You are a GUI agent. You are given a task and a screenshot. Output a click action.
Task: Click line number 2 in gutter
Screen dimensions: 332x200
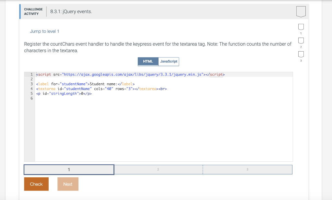tap(31, 79)
